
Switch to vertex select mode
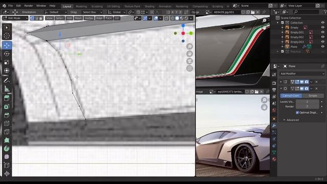(x=32, y=18)
